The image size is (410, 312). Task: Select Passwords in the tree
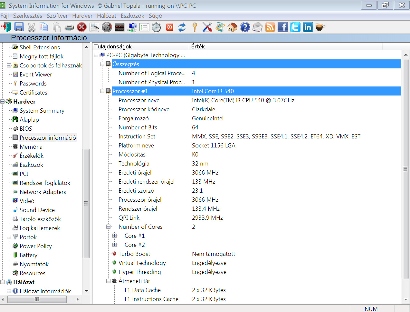click(33, 84)
